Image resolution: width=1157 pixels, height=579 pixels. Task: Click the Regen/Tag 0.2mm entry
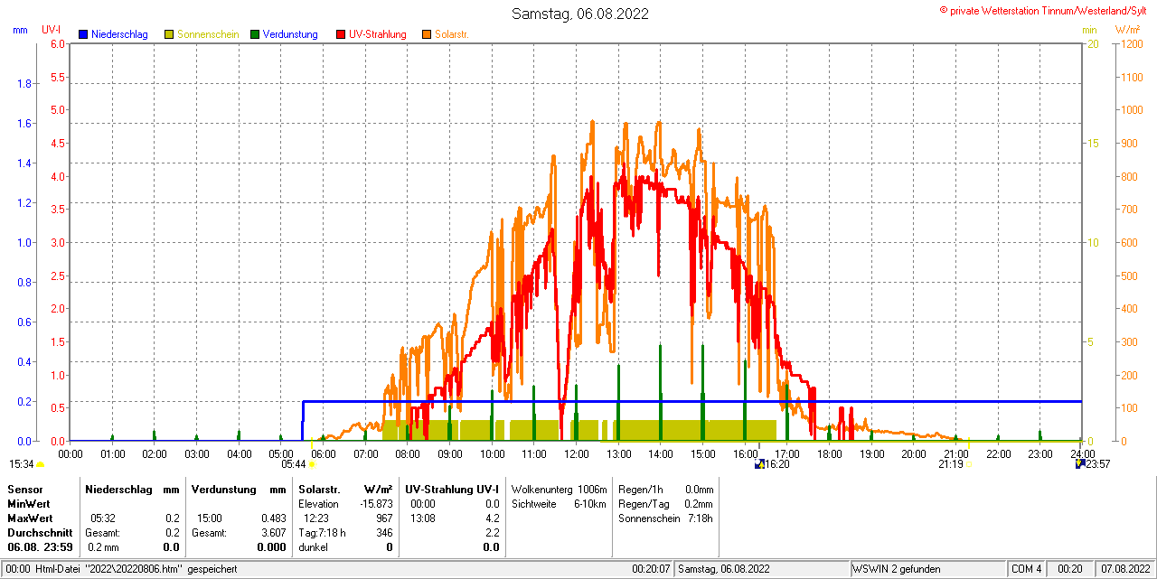coord(666,503)
